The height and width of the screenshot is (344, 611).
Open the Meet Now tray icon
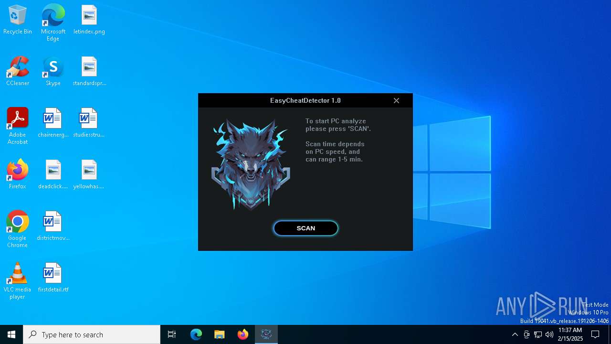click(527, 334)
